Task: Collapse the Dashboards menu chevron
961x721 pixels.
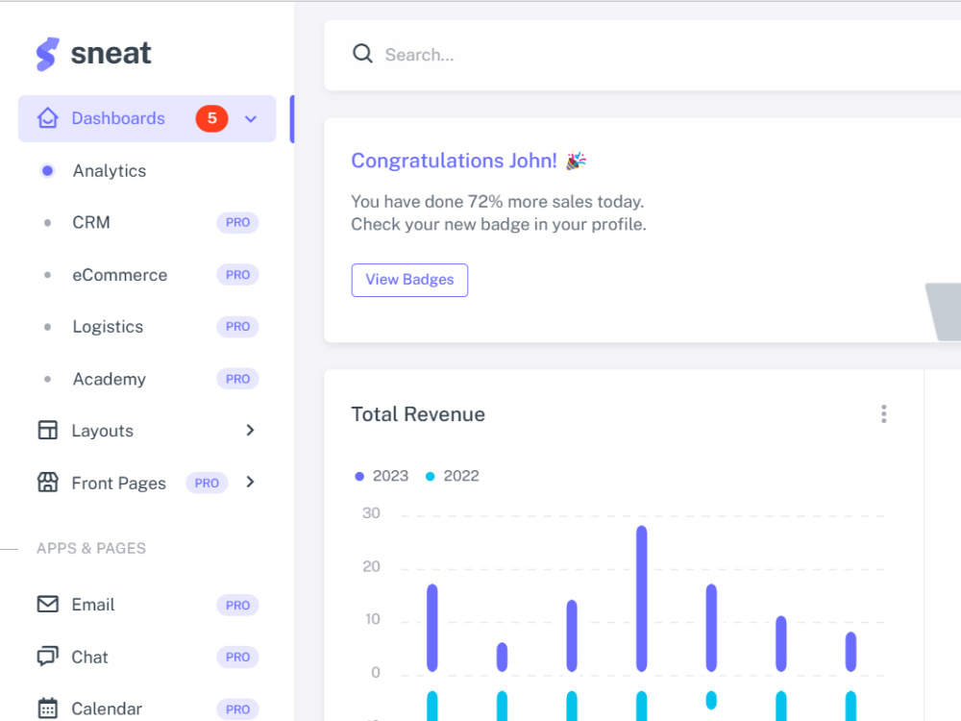Action: click(251, 119)
